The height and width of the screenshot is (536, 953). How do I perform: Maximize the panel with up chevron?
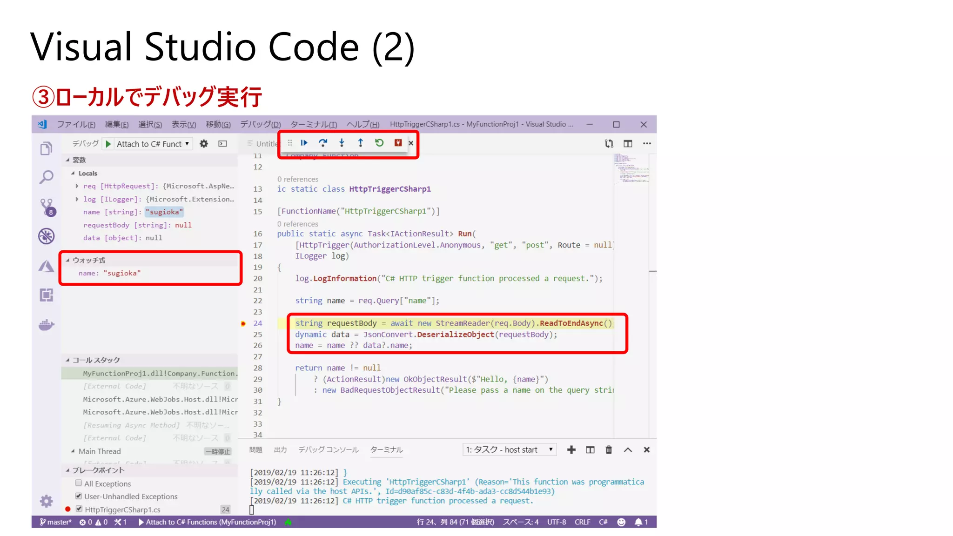(628, 450)
